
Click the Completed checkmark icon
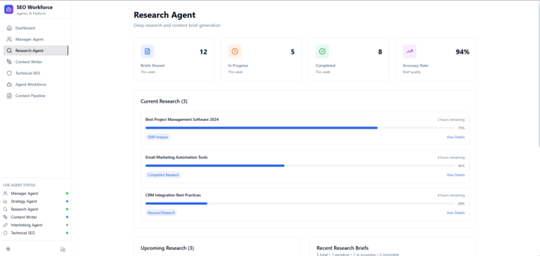[322, 51]
